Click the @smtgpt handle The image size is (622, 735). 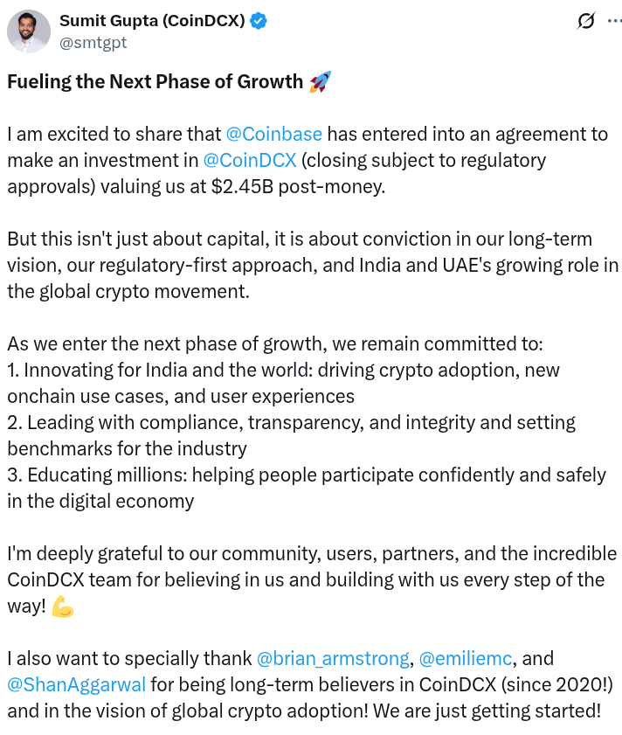(x=92, y=42)
